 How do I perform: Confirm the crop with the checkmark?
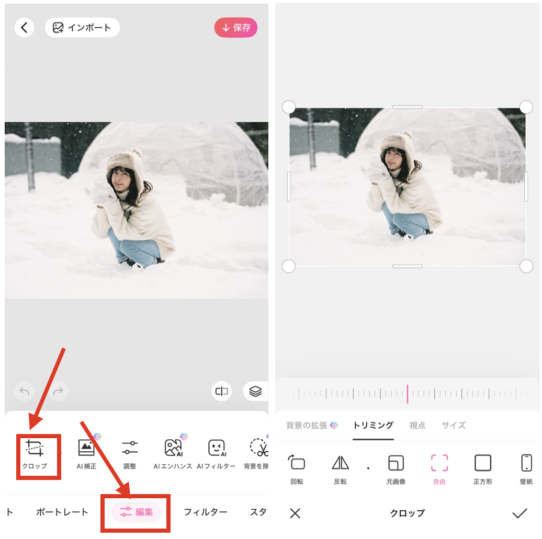click(x=521, y=513)
